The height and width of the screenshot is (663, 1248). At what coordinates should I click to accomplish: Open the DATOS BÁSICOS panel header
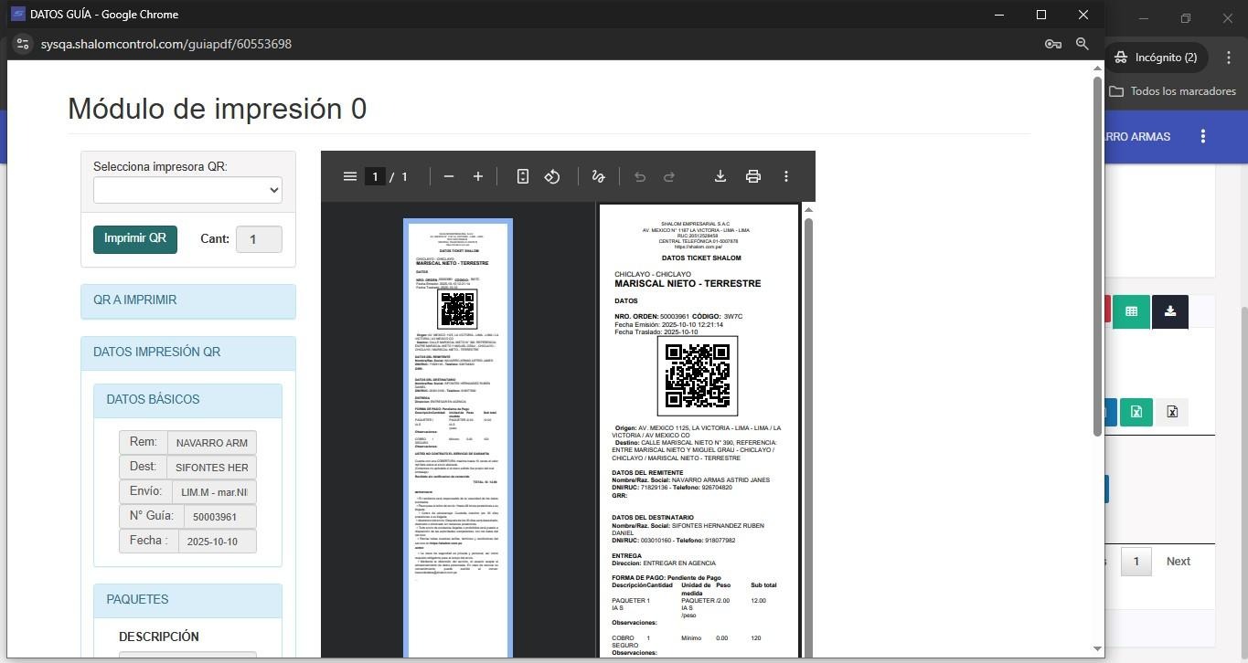tap(187, 399)
